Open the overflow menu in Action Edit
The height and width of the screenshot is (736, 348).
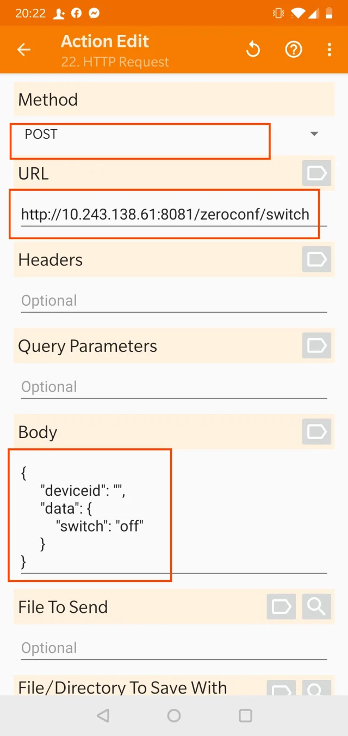330,49
